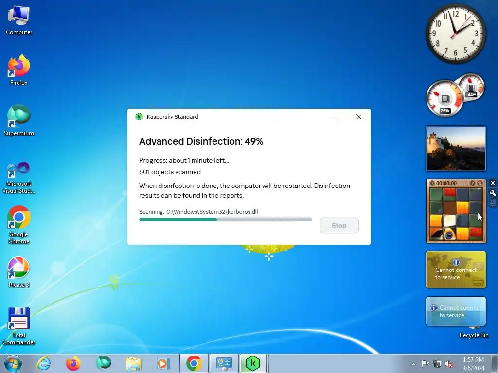This screenshot has width=498, height=373.
Task: Open Windows Media Player from taskbar
Action: pos(163,363)
